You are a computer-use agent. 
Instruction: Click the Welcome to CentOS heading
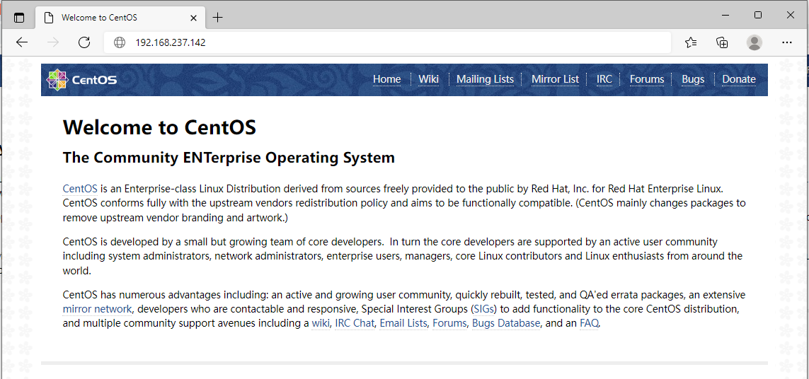click(159, 127)
